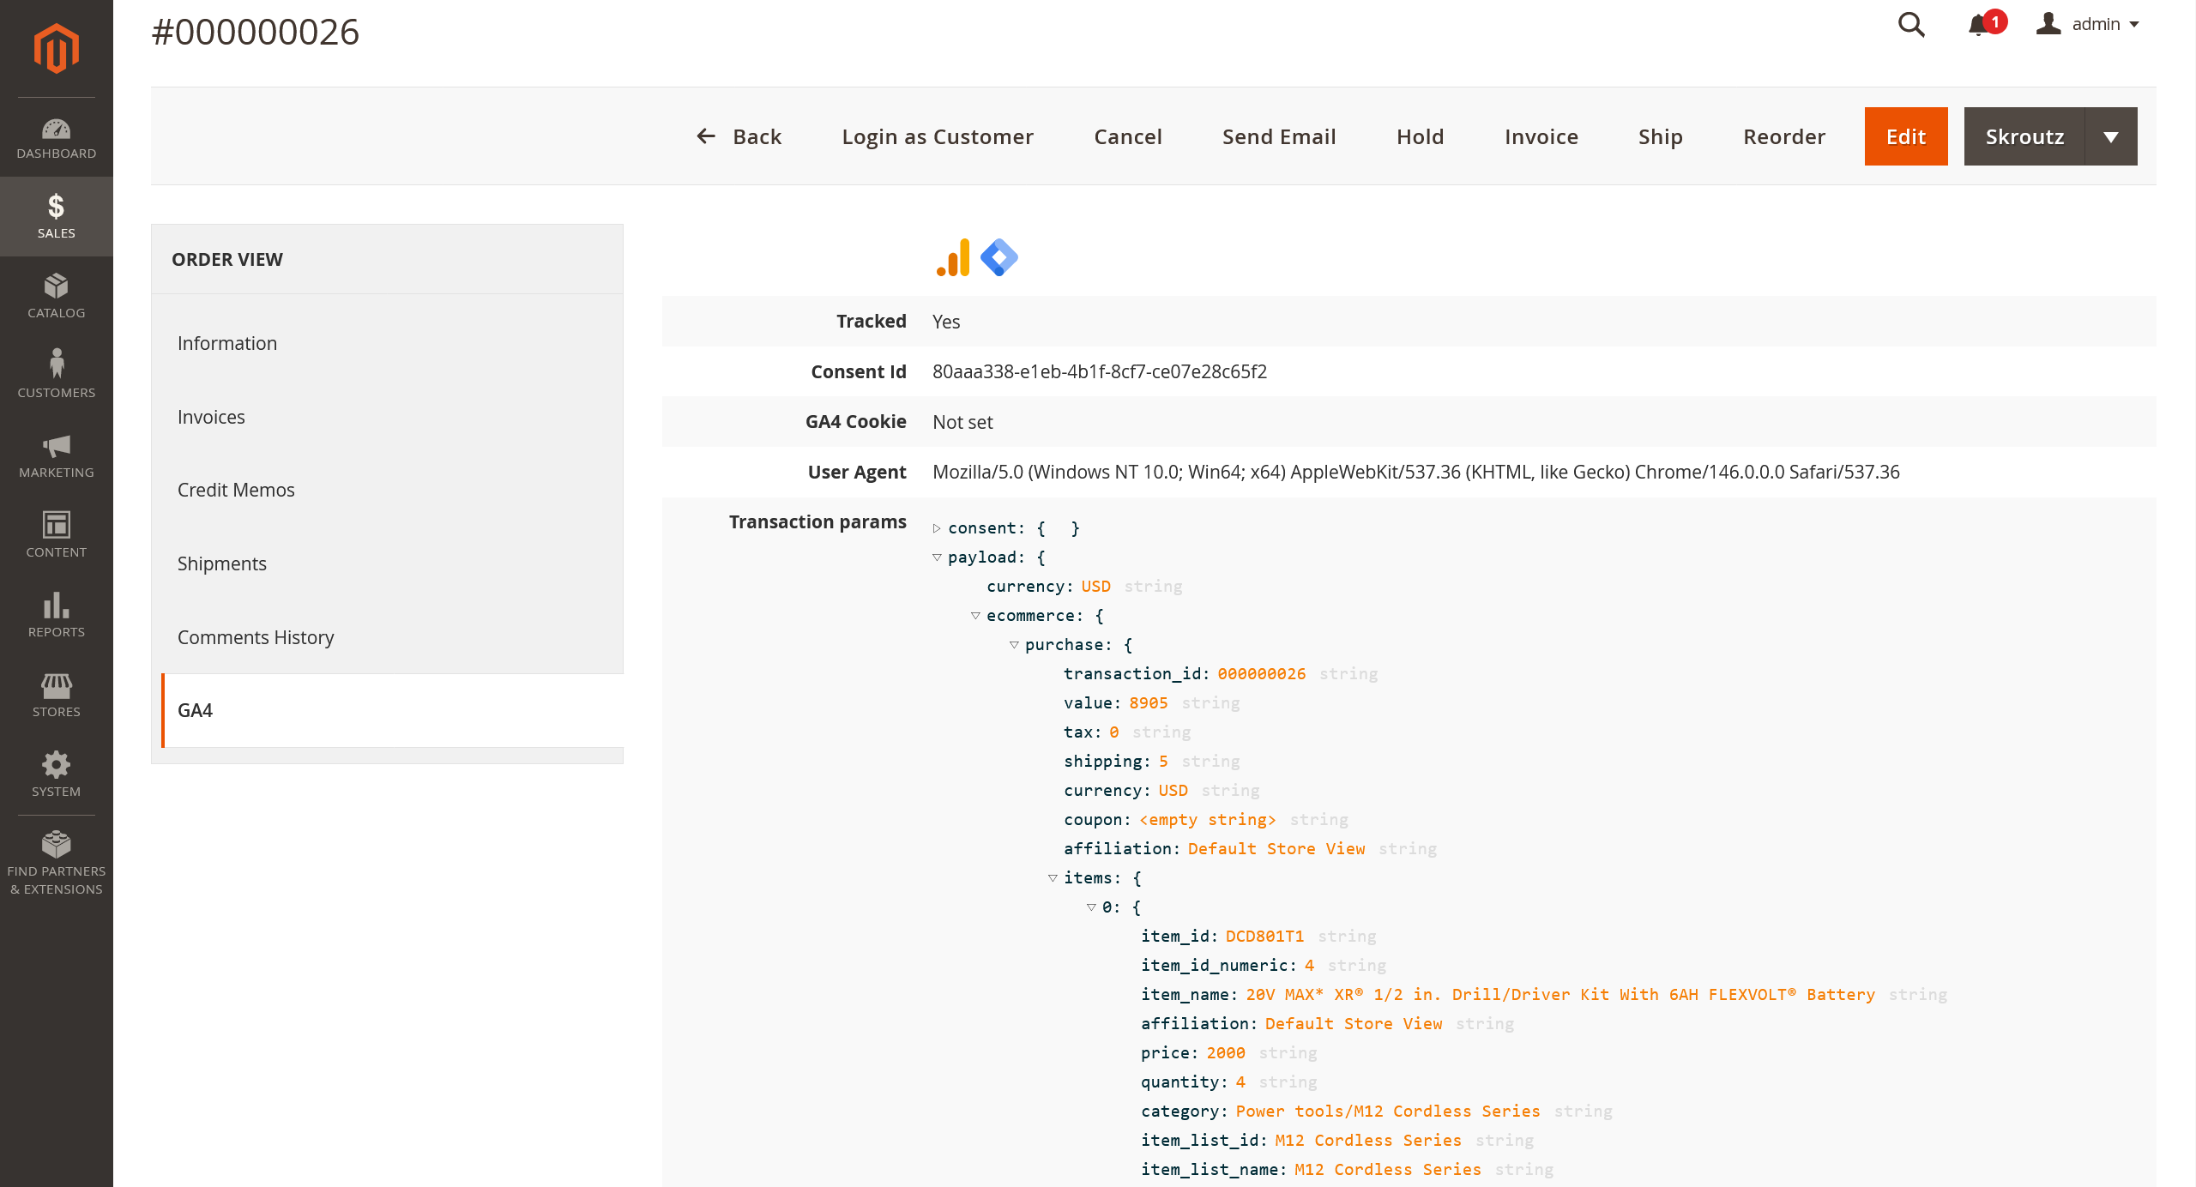Image resolution: width=2196 pixels, height=1187 pixels.
Task: Expand the consent node
Action: coord(937,528)
